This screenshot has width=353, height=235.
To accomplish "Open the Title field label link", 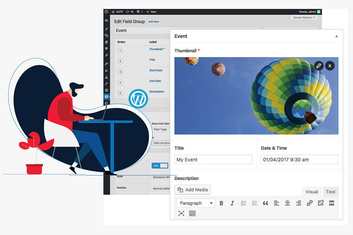I will [152, 60].
